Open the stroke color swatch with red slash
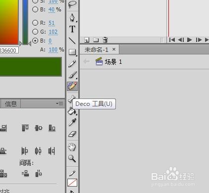This screenshot has width=209, height=193. (72, 183)
